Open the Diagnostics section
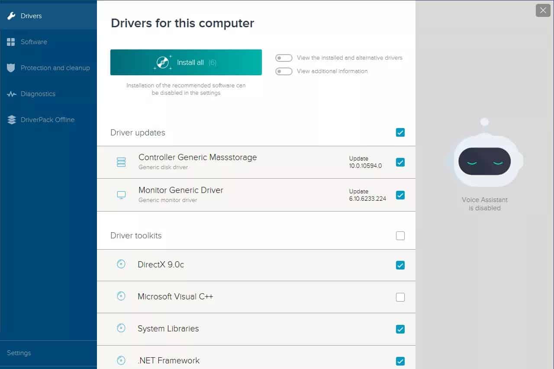The height and width of the screenshot is (369, 554). point(38,93)
